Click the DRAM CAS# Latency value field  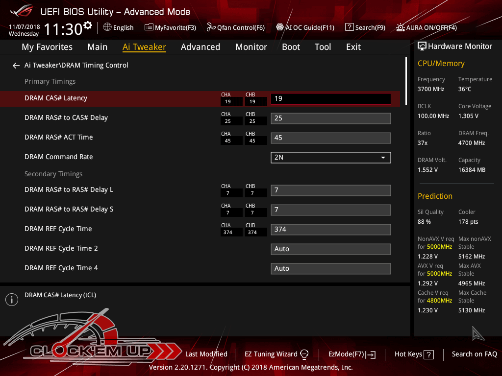tap(330, 98)
